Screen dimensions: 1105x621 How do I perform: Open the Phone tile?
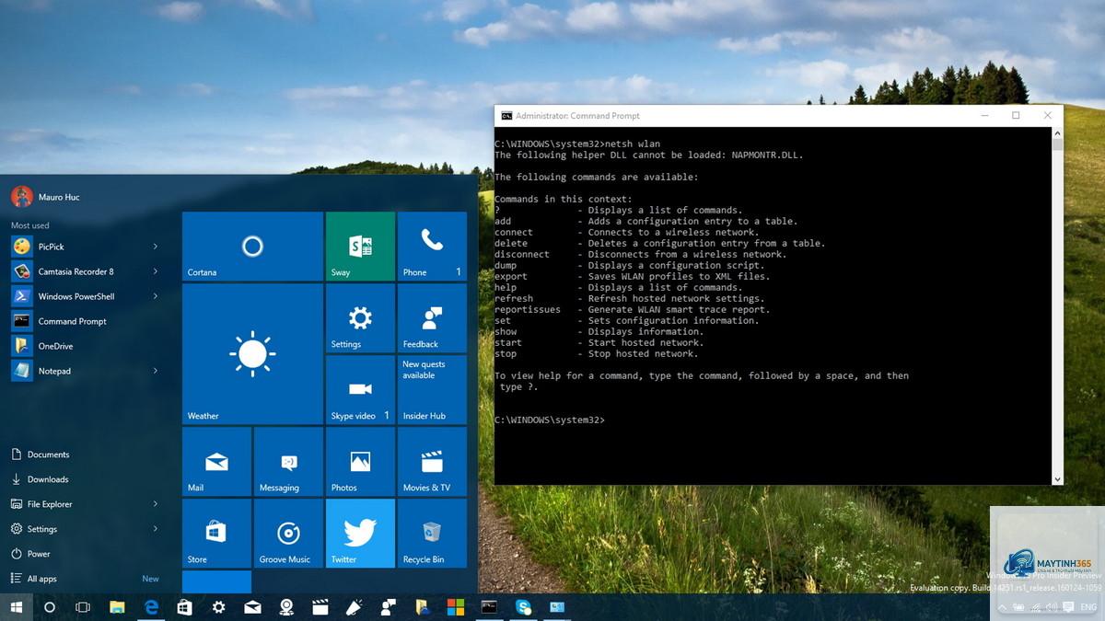432,247
